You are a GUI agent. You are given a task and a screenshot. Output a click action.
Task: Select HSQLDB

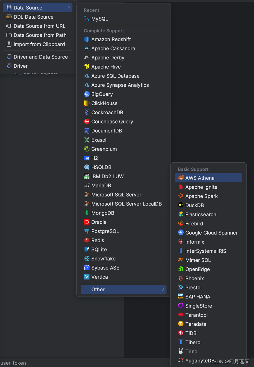pyautogui.click(x=123, y=167)
